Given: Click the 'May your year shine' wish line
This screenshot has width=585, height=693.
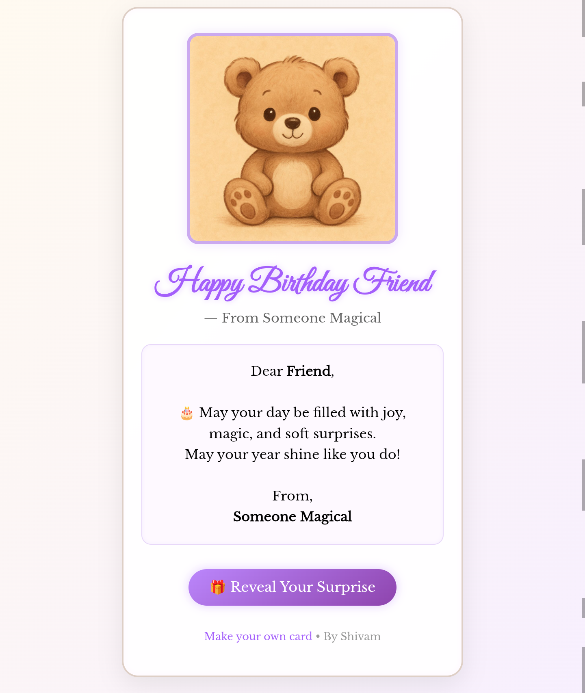Looking at the screenshot, I should (x=292, y=454).
